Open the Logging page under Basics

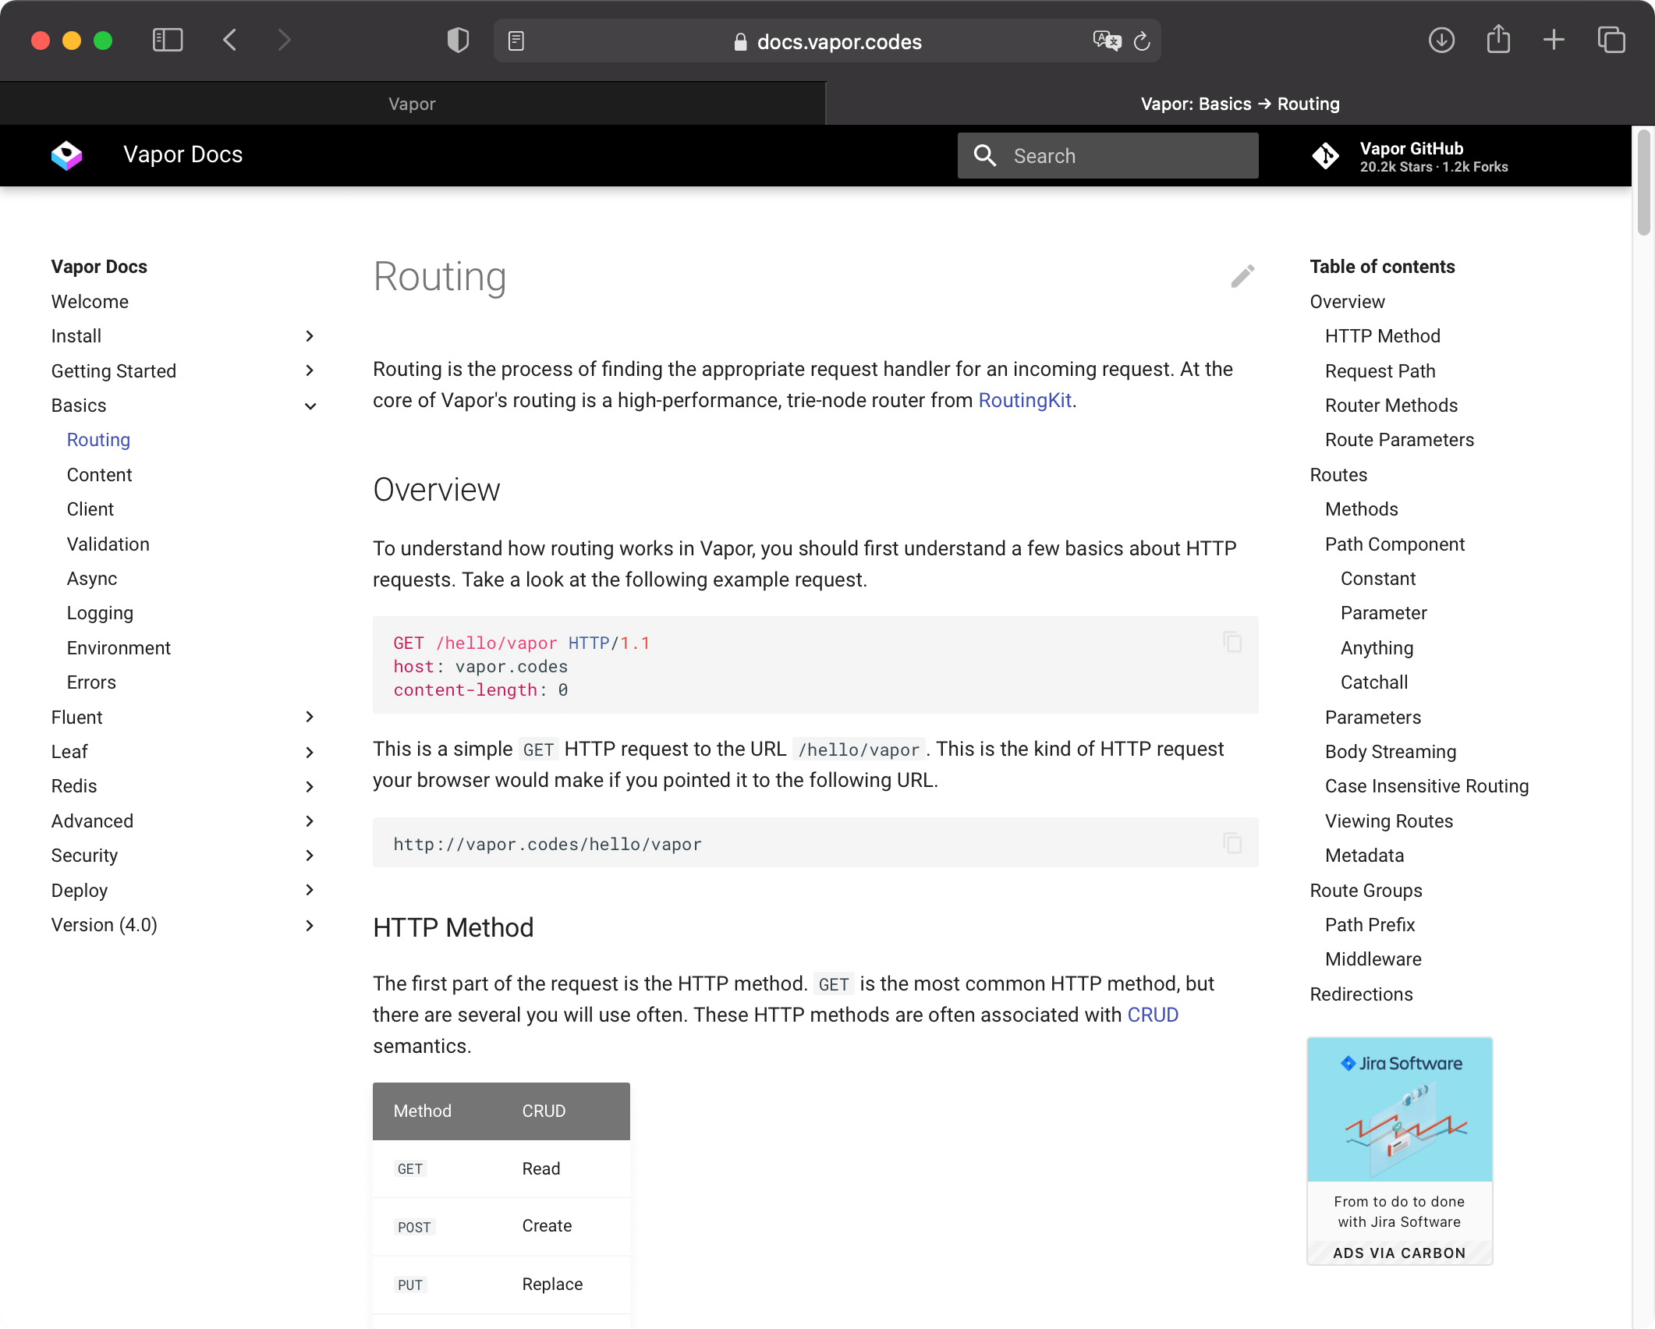[100, 613]
